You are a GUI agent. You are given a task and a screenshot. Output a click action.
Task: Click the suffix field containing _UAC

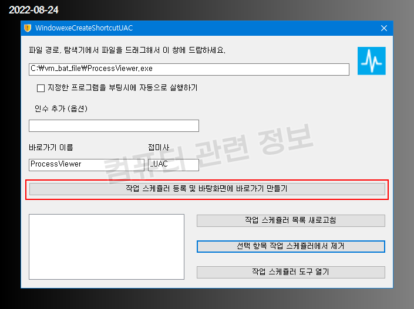coord(173,165)
